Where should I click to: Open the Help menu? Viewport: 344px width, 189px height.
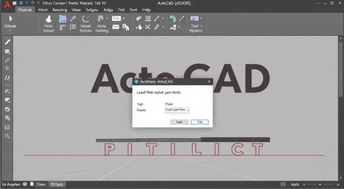[146, 10]
